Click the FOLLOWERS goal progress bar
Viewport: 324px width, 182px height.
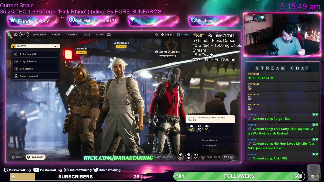(x=239, y=176)
